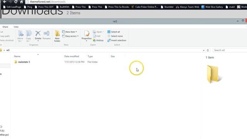
Task: Click the themeforest.net address bar
Action: 136,2
